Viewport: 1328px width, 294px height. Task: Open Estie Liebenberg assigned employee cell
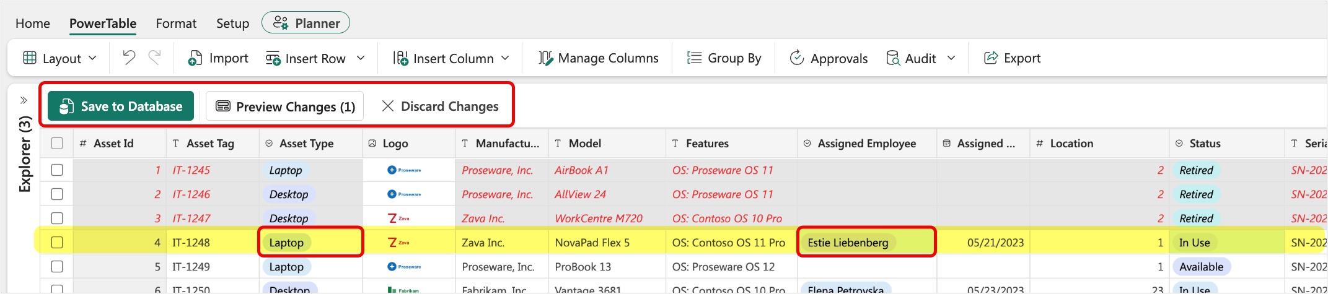866,243
